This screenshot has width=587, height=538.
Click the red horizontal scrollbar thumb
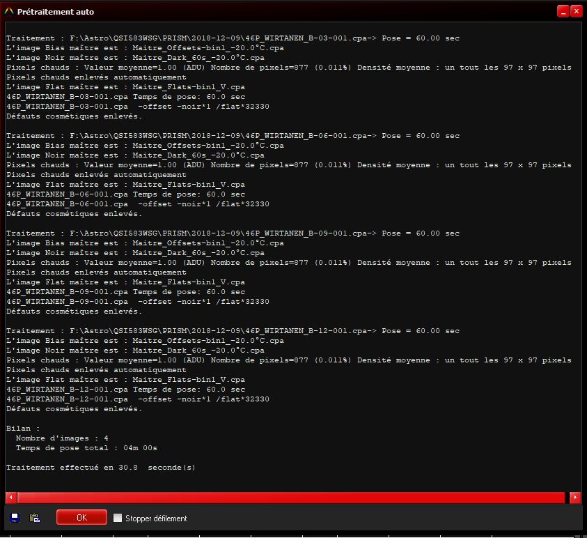290,498
